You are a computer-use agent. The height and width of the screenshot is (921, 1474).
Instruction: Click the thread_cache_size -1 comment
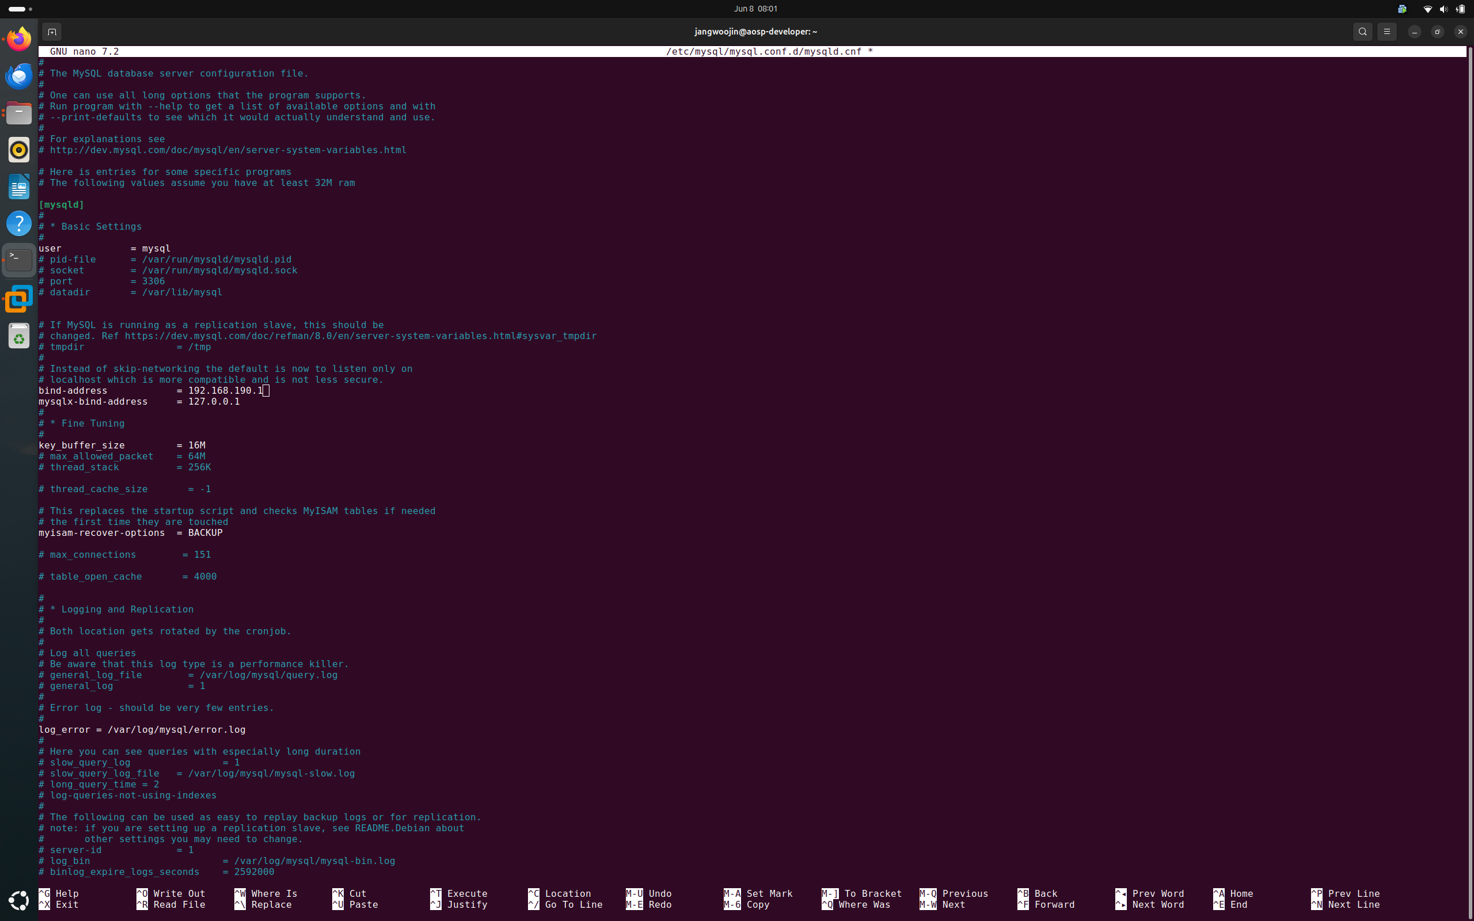(124, 489)
